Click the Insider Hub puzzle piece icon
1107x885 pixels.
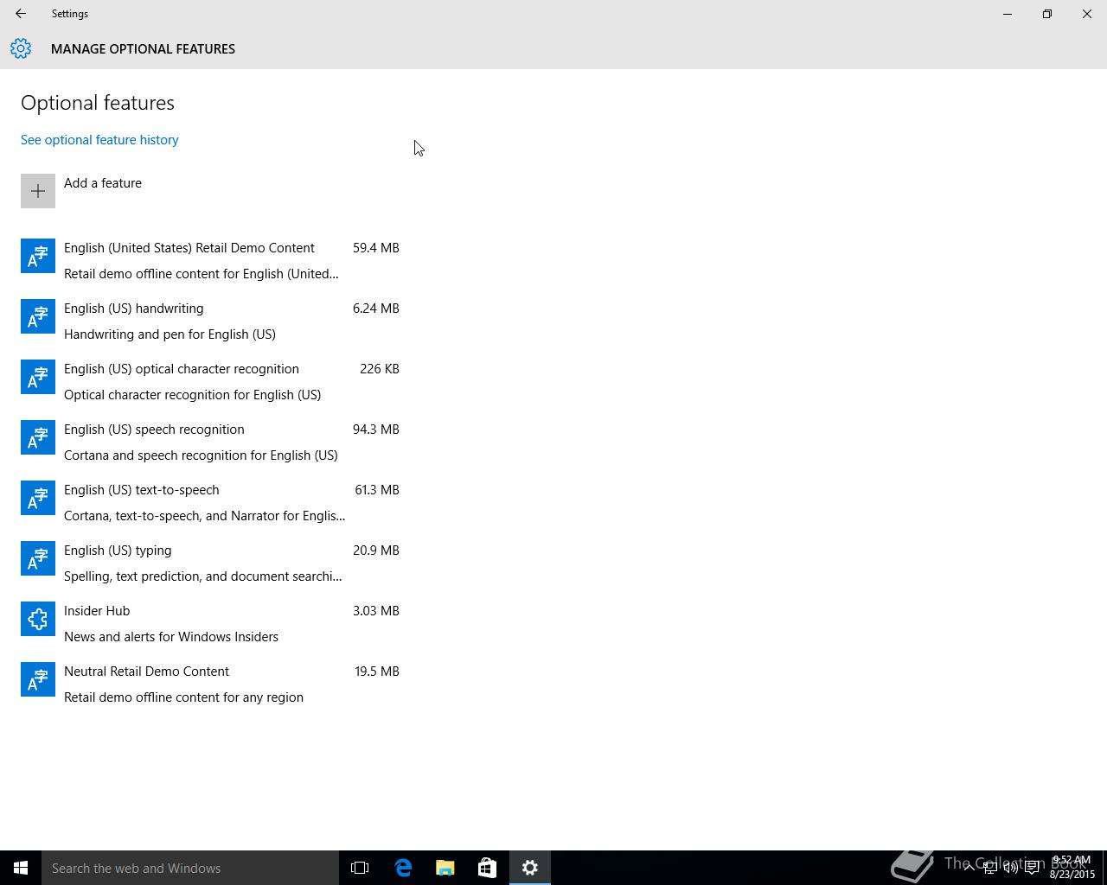pos(38,619)
